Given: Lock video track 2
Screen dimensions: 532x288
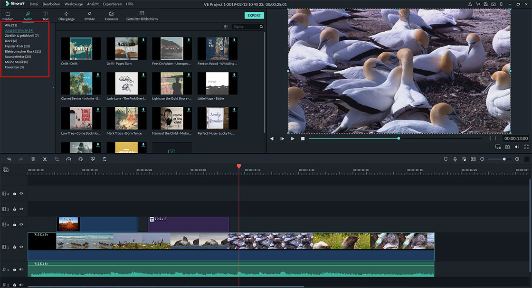Looking at the screenshot, I should tap(15, 224).
